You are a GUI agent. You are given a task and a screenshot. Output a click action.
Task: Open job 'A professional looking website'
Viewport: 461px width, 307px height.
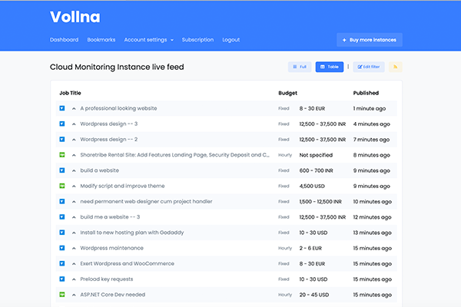(118, 108)
